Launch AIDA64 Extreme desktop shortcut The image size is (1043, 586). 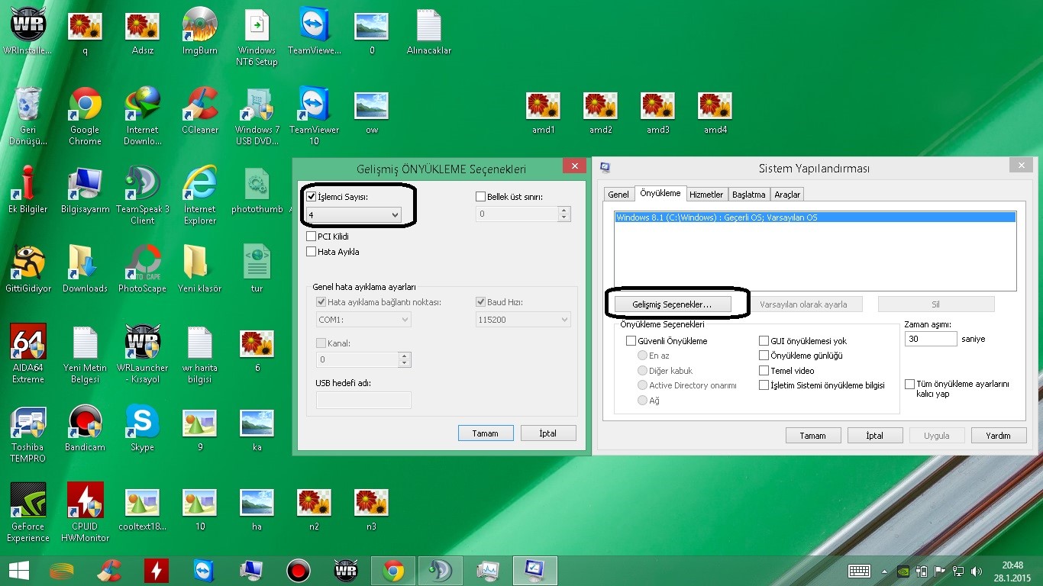click(x=28, y=355)
